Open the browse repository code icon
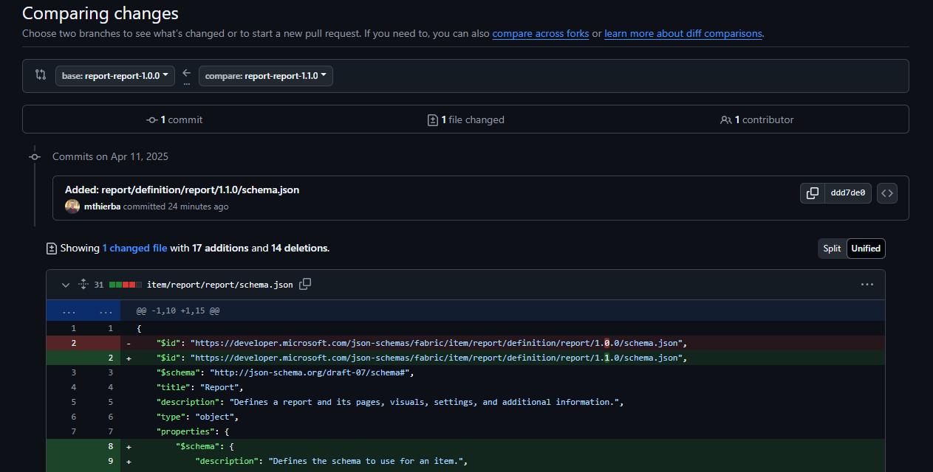Viewport: 933px width, 472px height. click(x=886, y=192)
